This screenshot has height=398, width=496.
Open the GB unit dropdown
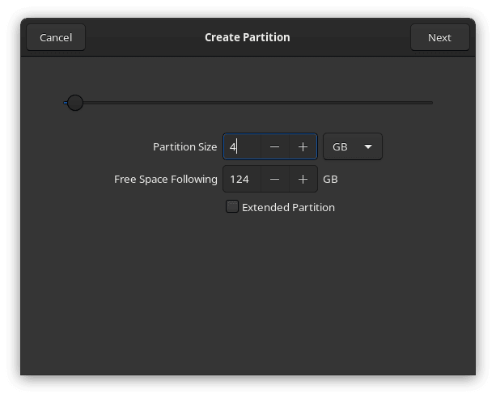click(352, 146)
